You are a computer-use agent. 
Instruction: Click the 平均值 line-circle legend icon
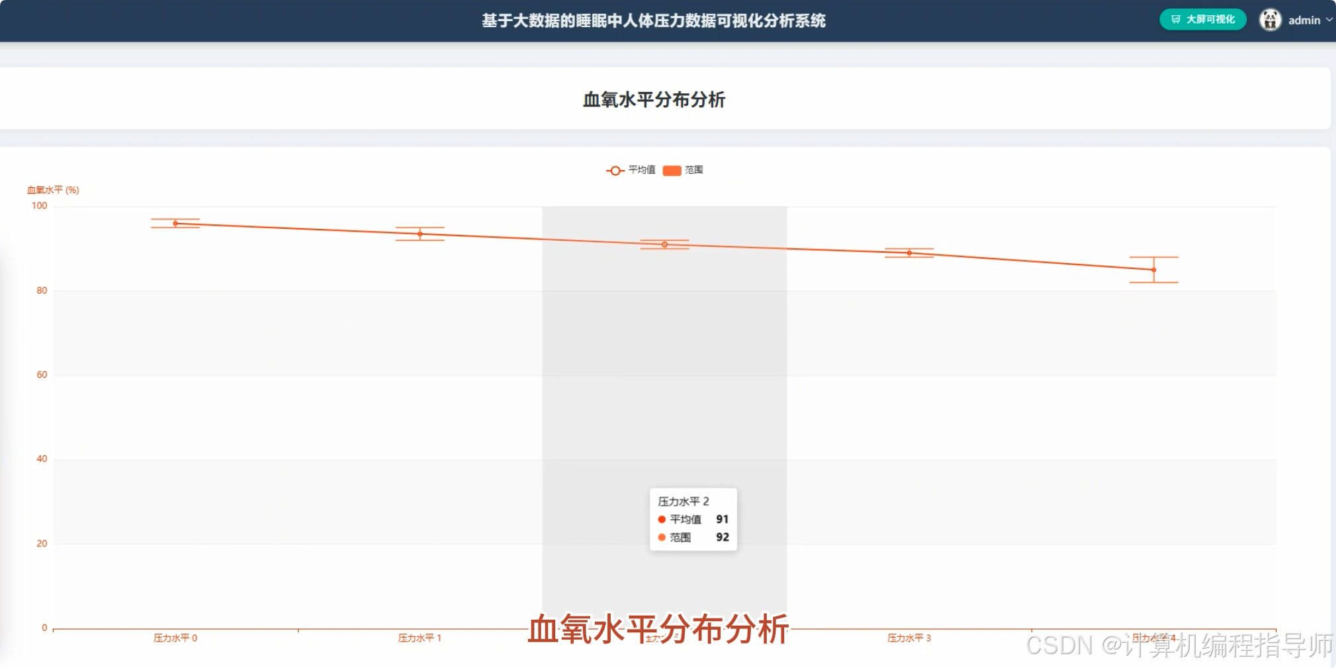pos(615,171)
